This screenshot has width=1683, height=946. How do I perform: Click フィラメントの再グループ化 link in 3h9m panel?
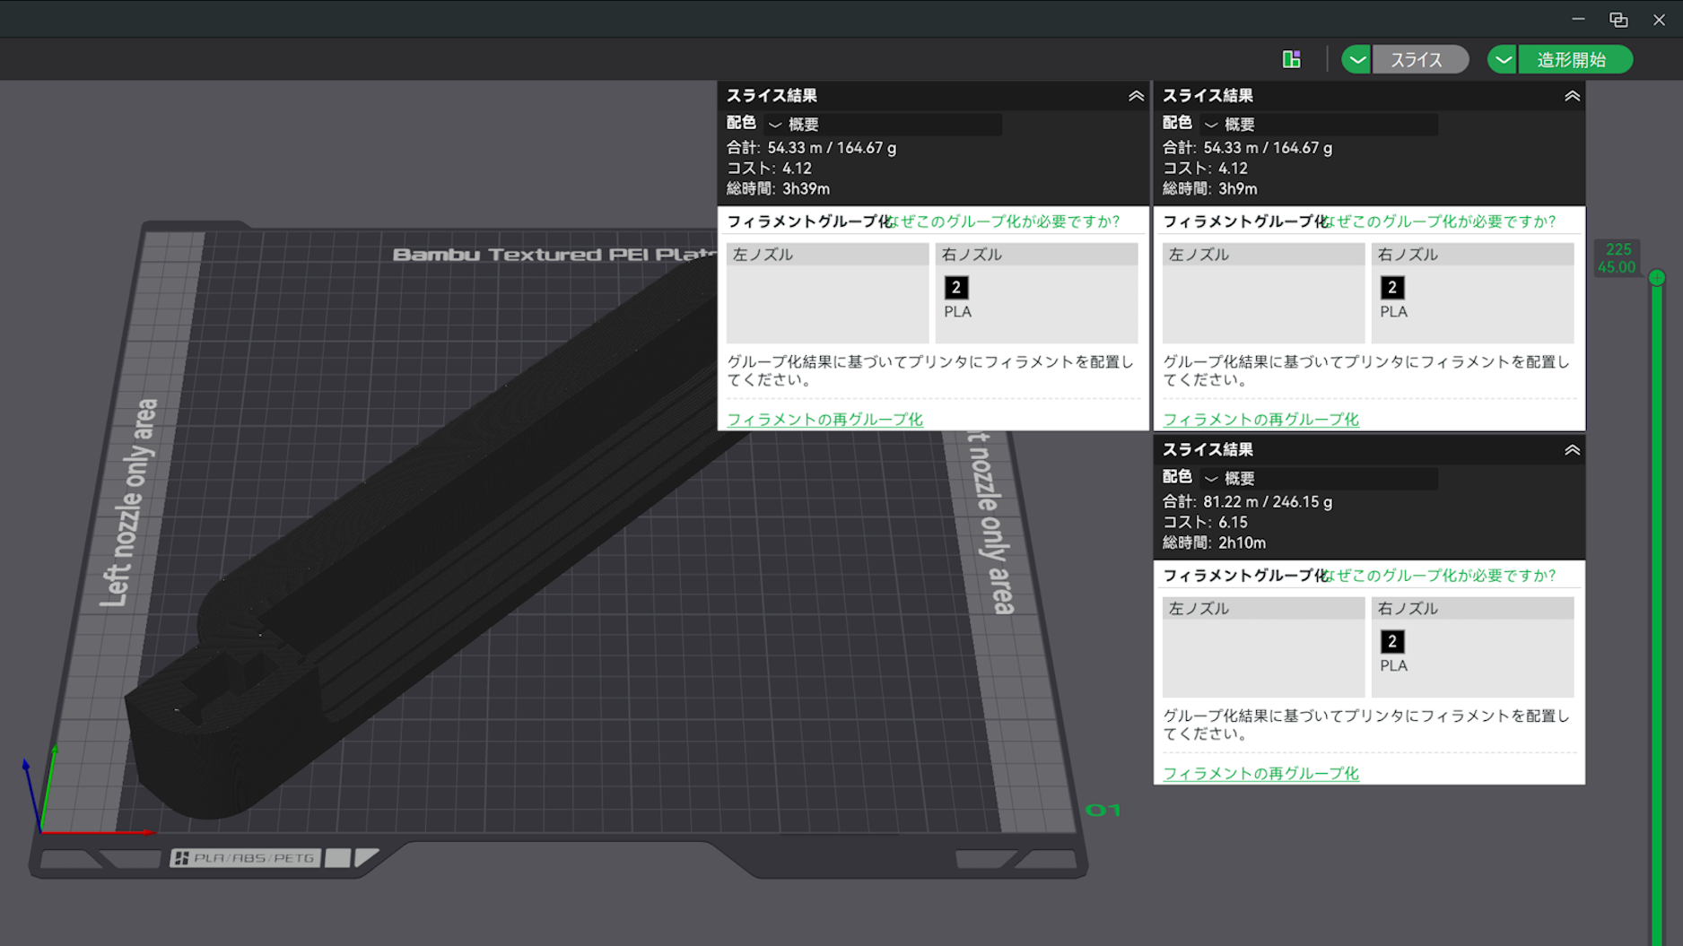(1260, 419)
